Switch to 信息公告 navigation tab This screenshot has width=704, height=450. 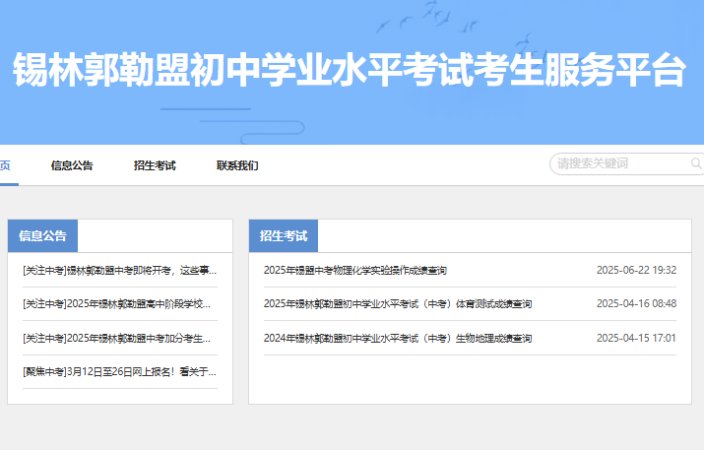point(72,165)
